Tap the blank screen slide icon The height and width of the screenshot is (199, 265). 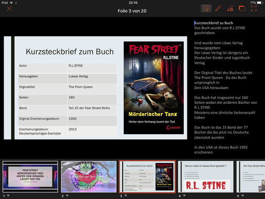tap(242, 8)
